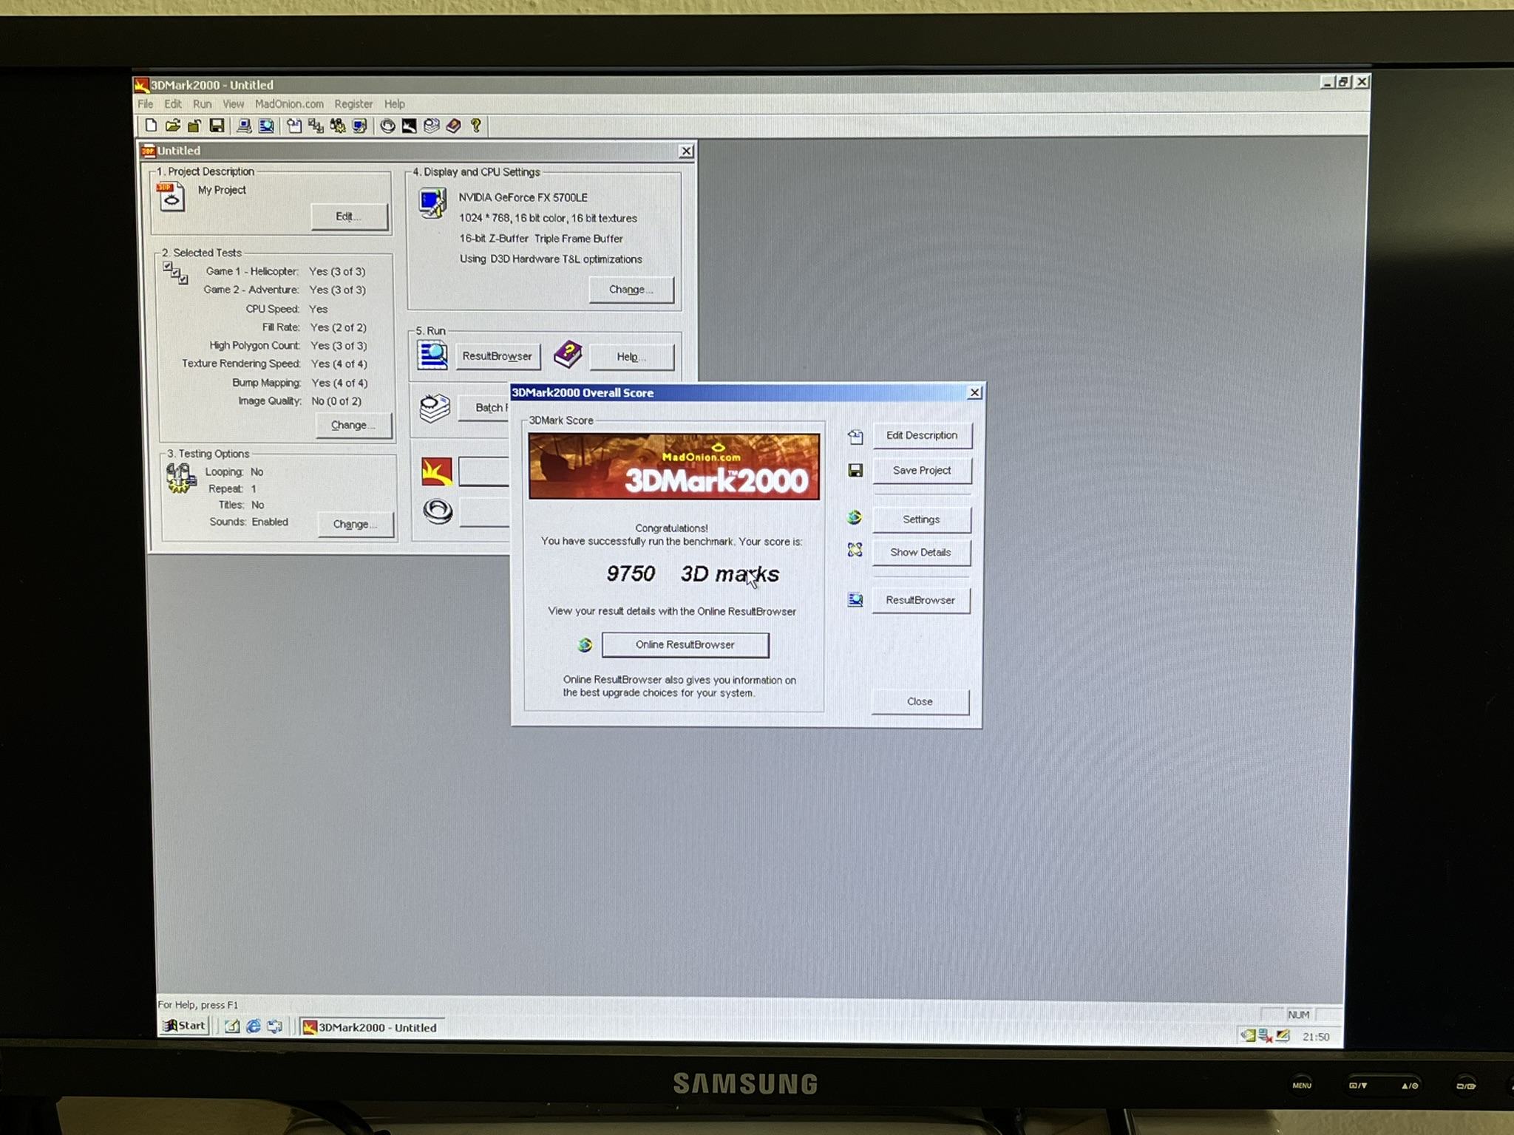Click the benchmark run ring toolbar icon
The height and width of the screenshot is (1135, 1514).
pos(387,126)
